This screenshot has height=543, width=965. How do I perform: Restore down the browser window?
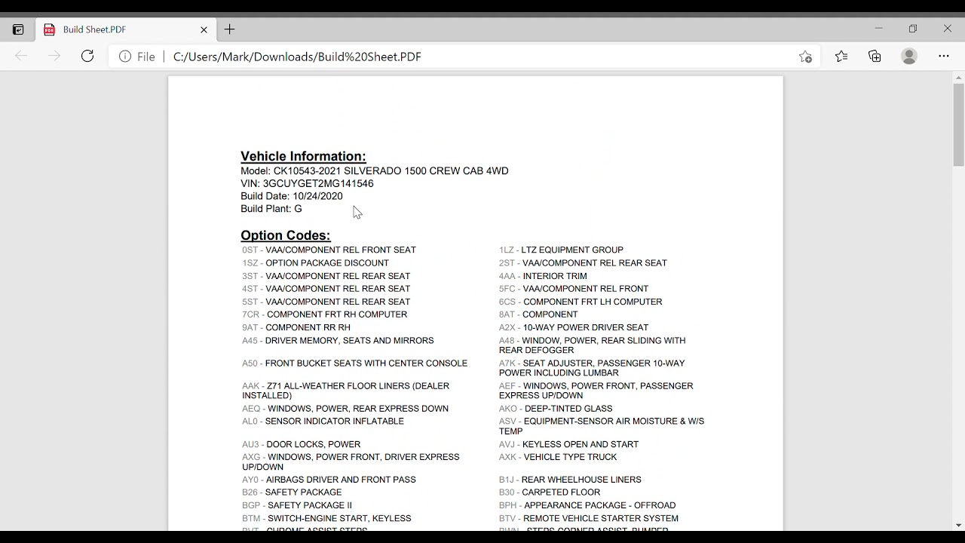[913, 29]
